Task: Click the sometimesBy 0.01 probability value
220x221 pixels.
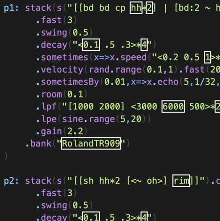Action: pyautogui.click(x=115, y=82)
